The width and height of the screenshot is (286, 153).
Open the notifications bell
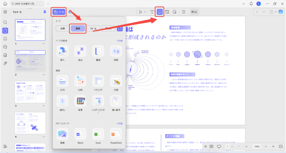[x=251, y=4]
